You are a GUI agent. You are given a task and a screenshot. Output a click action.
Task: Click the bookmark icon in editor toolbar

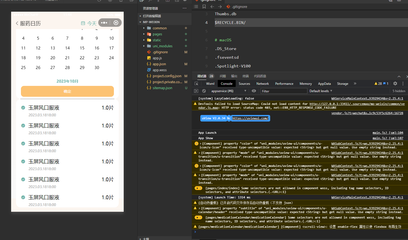pyautogui.click(x=204, y=7)
